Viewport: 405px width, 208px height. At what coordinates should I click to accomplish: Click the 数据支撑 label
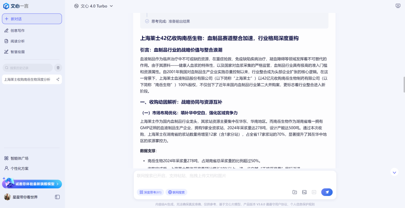[x=148, y=151]
